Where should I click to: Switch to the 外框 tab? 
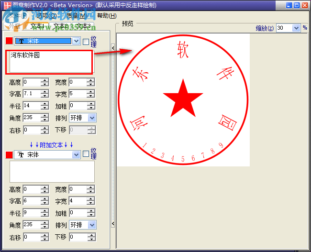tap(14, 26)
